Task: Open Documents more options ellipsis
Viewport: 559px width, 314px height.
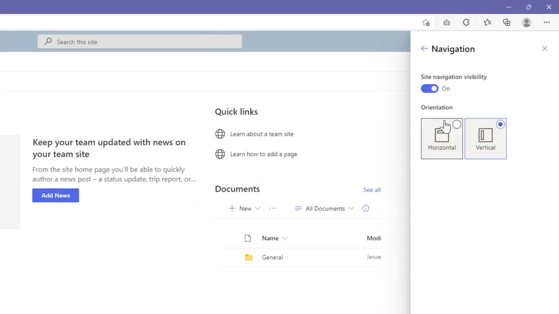Action: 273,208
